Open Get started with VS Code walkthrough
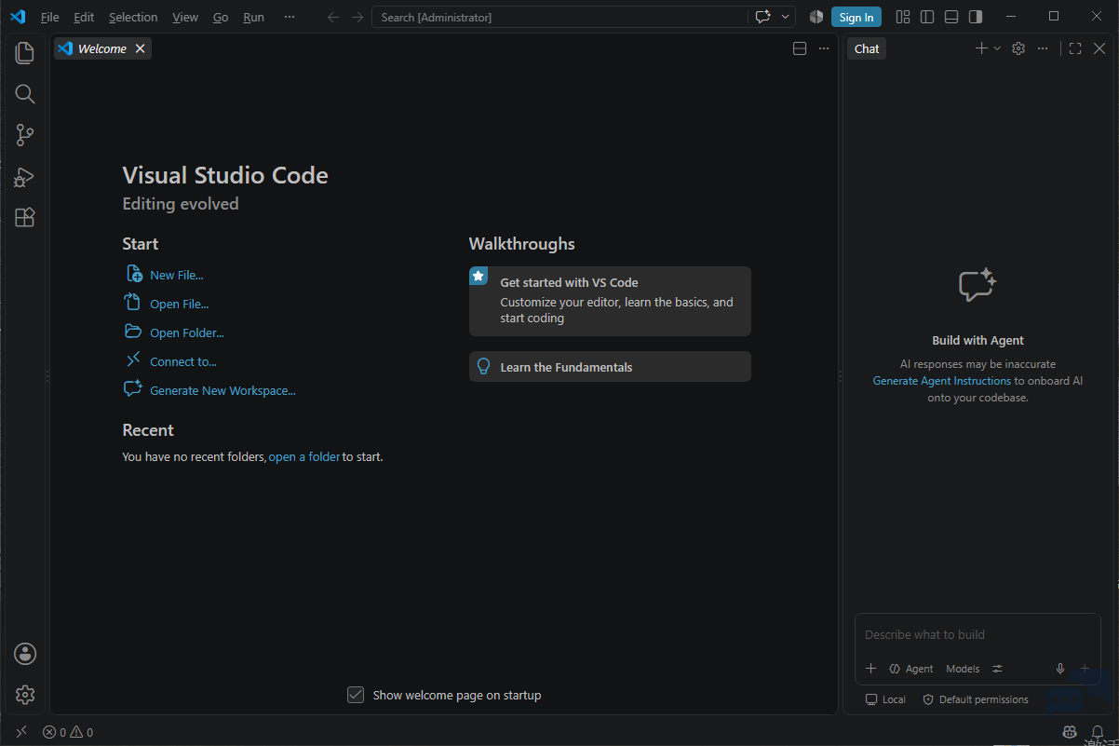 click(x=610, y=301)
